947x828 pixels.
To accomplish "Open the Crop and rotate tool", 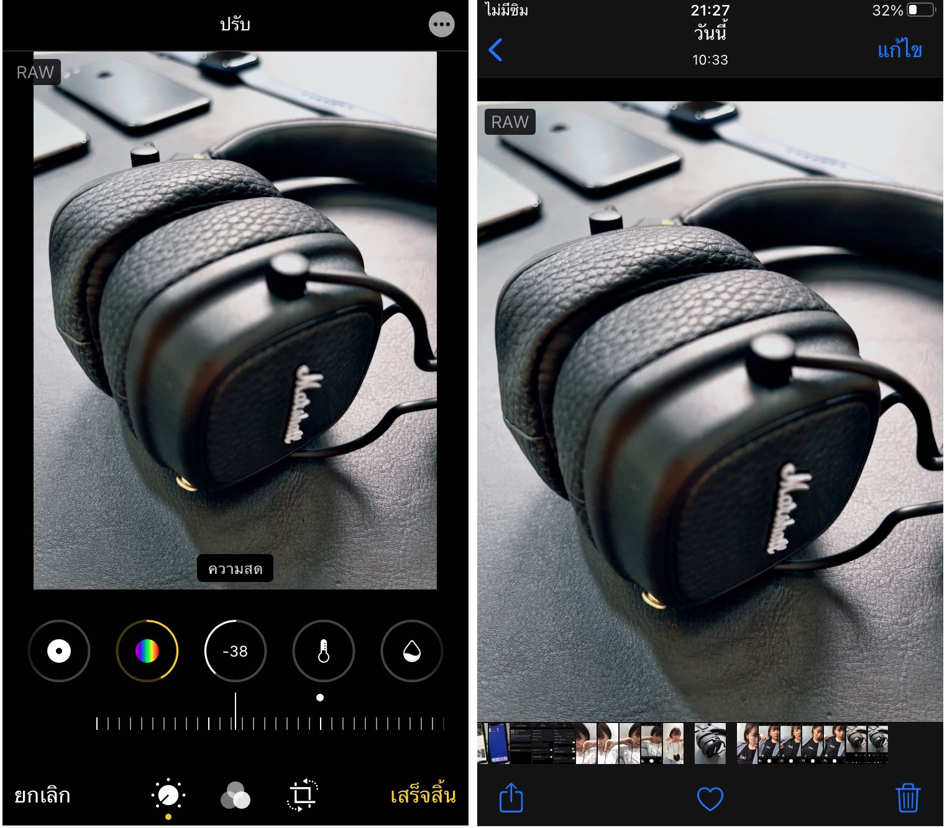I will coord(303,796).
